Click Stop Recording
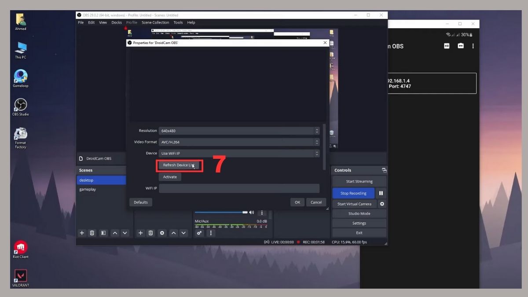 pos(353,193)
